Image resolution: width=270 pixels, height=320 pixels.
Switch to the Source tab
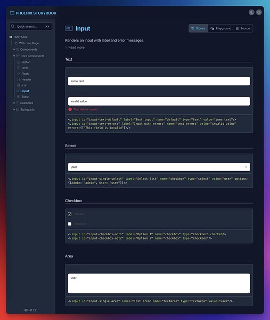coord(243,28)
